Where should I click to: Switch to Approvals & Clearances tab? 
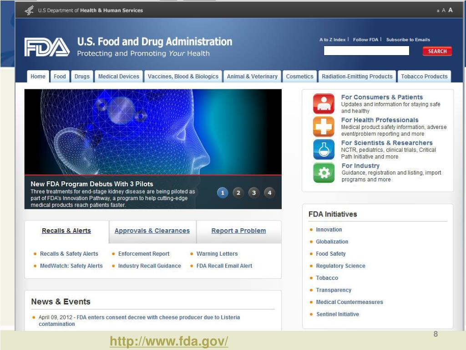click(152, 231)
